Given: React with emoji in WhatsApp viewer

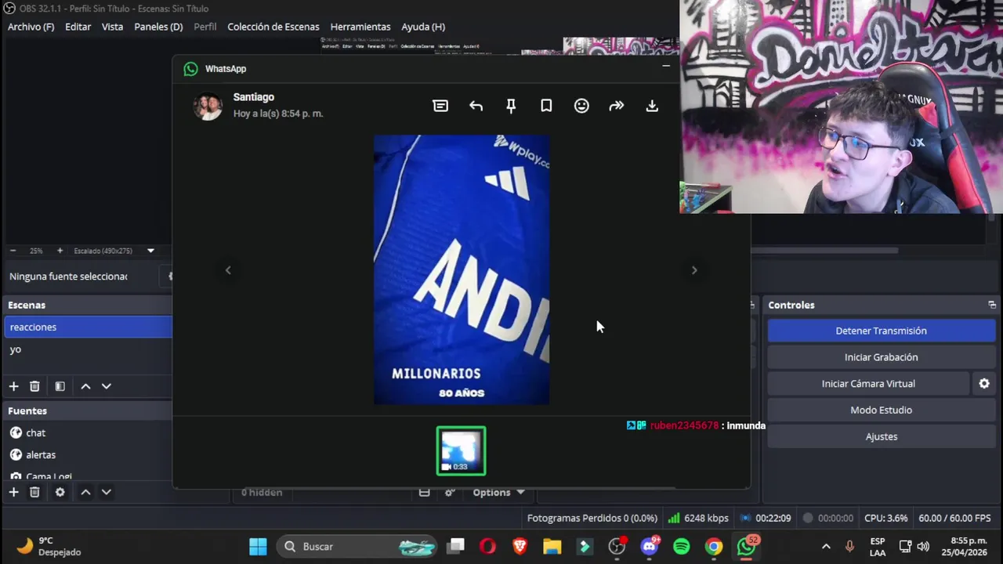Looking at the screenshot, I should (581, 106).
